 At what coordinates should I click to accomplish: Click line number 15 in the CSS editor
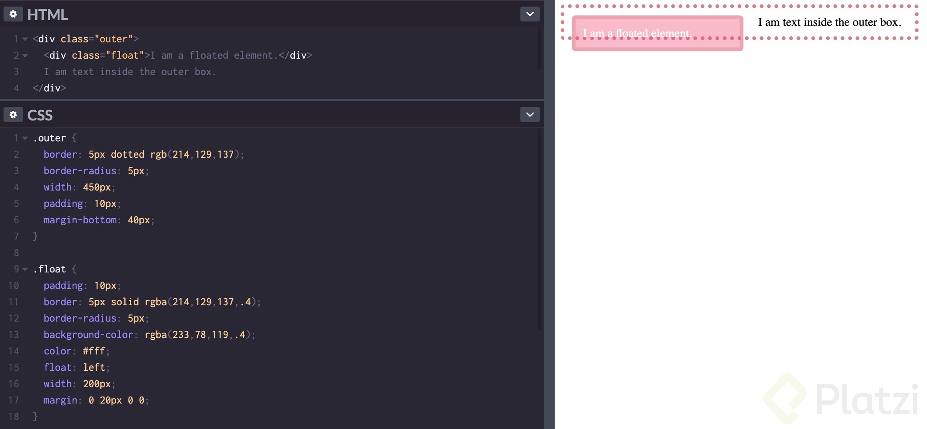14,367
